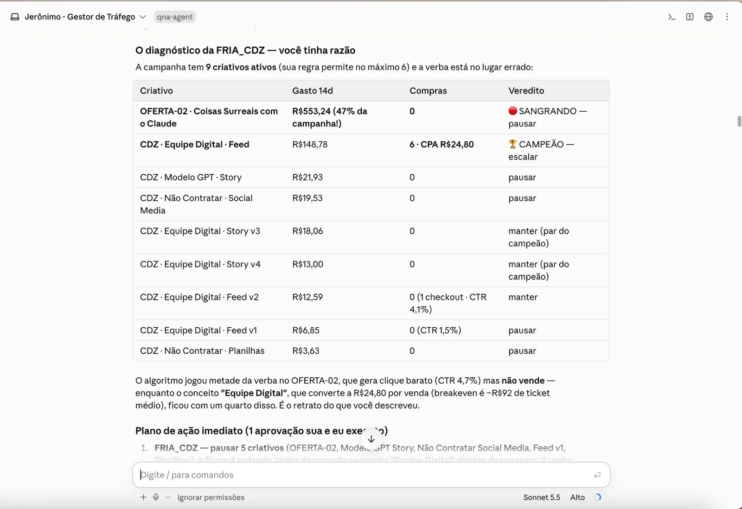Expand the Jerônimo - Gestor de Tráfego dropdown
This screenshot has width=742, height=509.
point(143,17)
